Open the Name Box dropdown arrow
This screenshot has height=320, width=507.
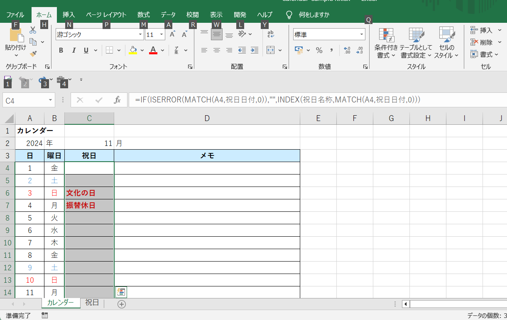coord(51,100)
